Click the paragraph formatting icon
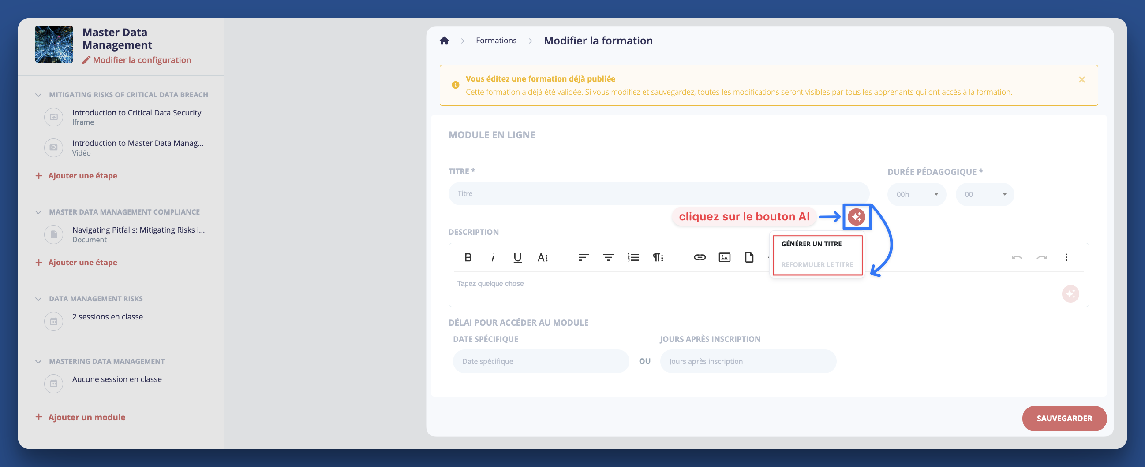The image size is (1145, 467). coord(658,257)
